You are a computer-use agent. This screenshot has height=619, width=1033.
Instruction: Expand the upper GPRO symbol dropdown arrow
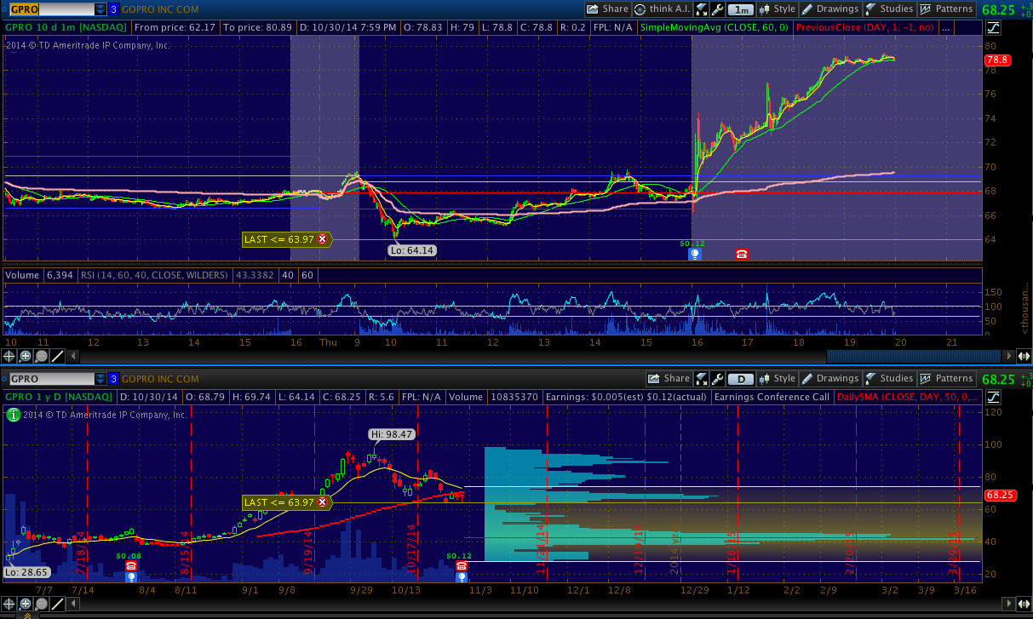pyautogui.click(x=100, y=9)
